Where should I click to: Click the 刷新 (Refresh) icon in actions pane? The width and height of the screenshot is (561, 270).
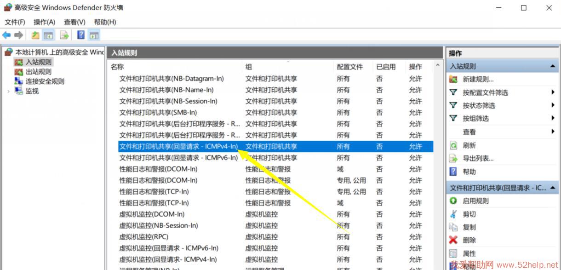pyautogui.click(x=453, y=145)
